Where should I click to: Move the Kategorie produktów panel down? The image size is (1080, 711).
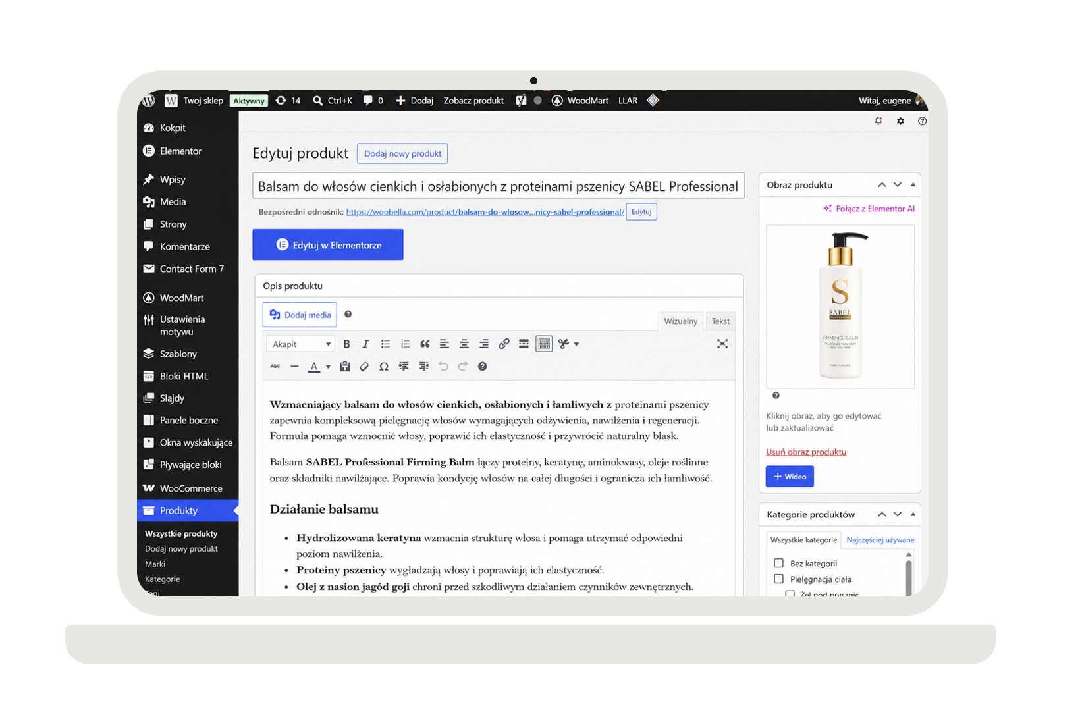coord(898,515)
